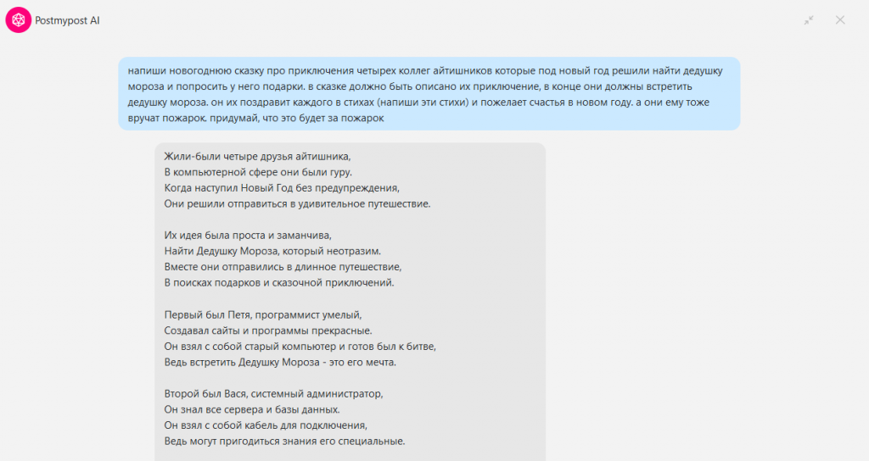The height and width of the screenshot is (461, 869).
Task: Click the line 'Жили-были четыре друзья айтишника,'
Action: (257, 157)
